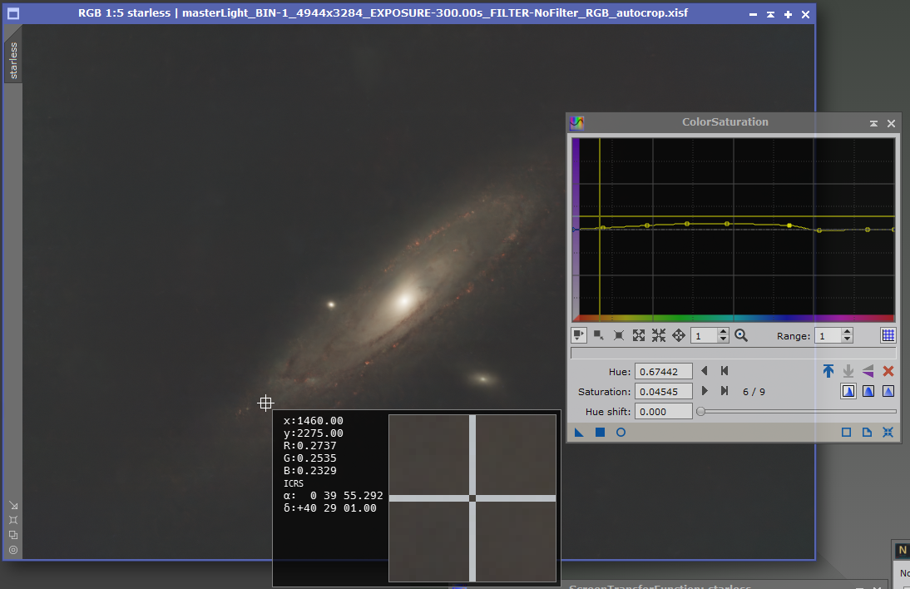The image size is (910, 589).
Task: Select the pan mode four-arrow icon
Action: [x=678, y=335]
